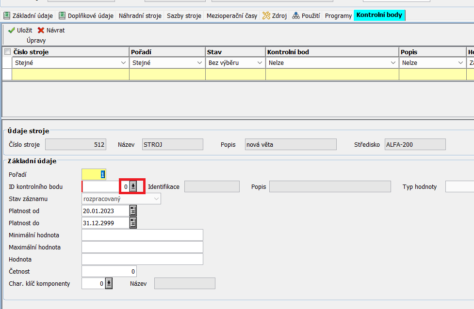Open the Stav záznamu dropdown
This screenshot has height=309, width=474.
[x=156, y=199]
